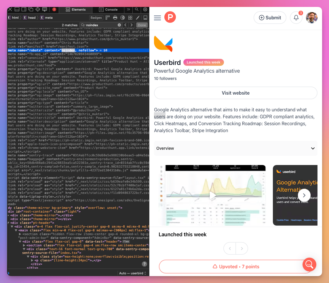This screenshot has width=329, height=283.
Task: Dock Web Inspector to side
Action: [24, 10]
